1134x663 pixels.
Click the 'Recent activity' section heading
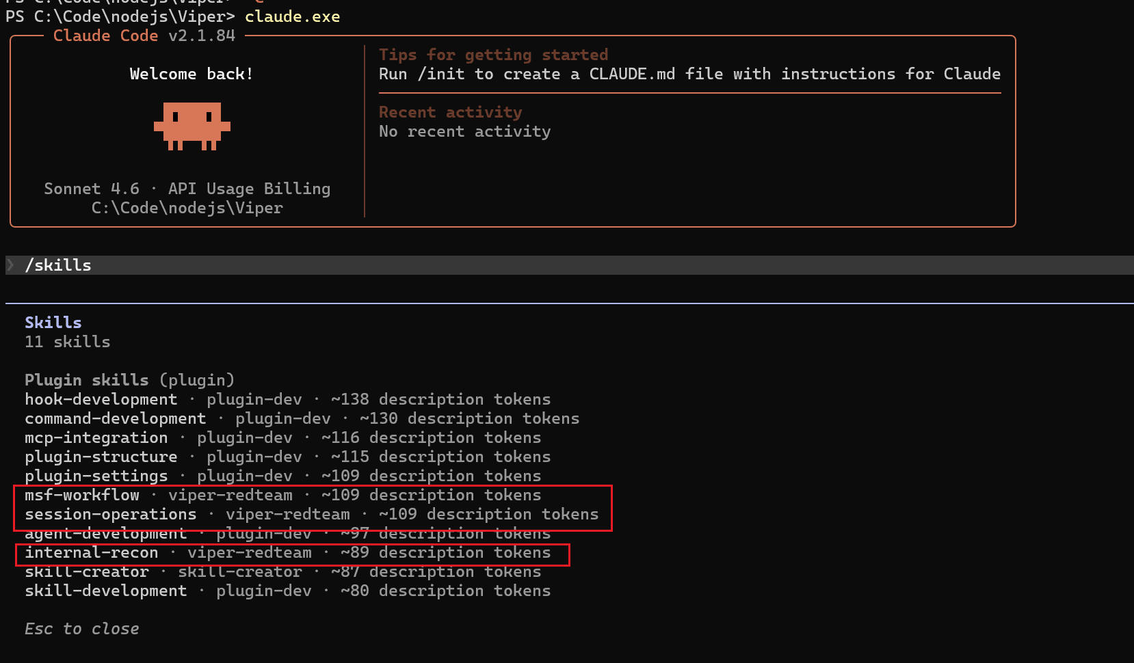pyautogui.click(x=450, y=112)
